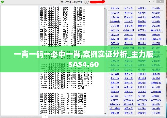This screenshot has height=118, width=167.
Task: Minimize the 重庆专业挂机计划 window
Action: pyautogui.click(x=150, y=1)
